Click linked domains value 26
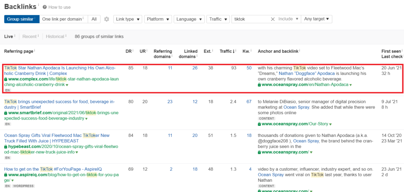 click(195, 68)
